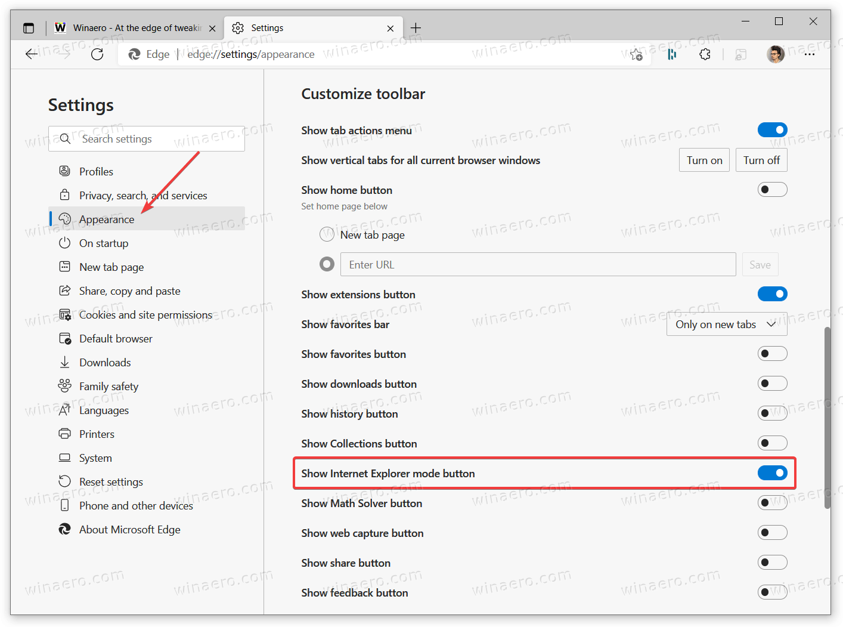The image size is (843, 627).
Task: Open the Downloads settings section
Action: (x=147, y=362)
